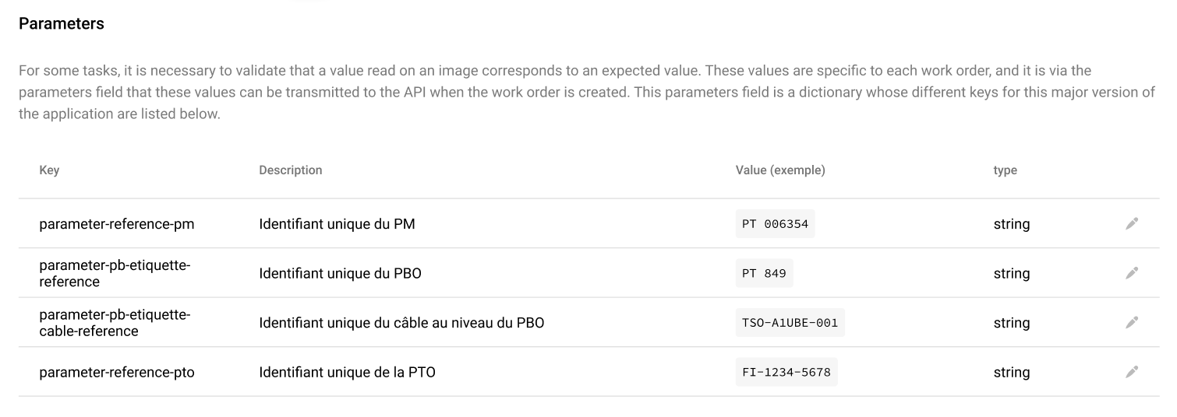The width and height of the screenshot is (1177, 417).
Task: Click the Parameters section heading
Action: (62, 24)
